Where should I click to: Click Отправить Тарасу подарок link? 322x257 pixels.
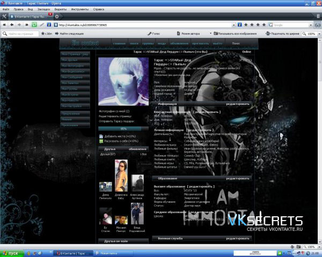[116, 121]
